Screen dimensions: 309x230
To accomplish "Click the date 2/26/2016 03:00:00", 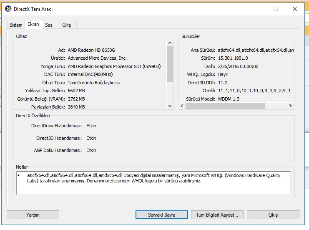I will coord(238,66).
